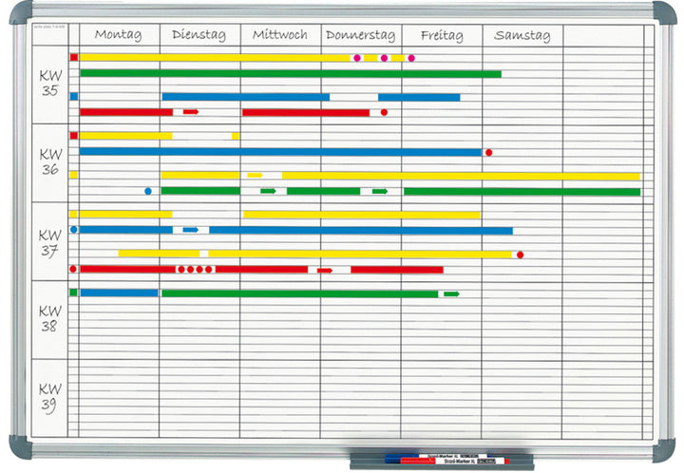684x473 pixels.
Task: Click the red dot ending KW 37 yellow bar
Action: pyautogui.click(x=520, y=255)
